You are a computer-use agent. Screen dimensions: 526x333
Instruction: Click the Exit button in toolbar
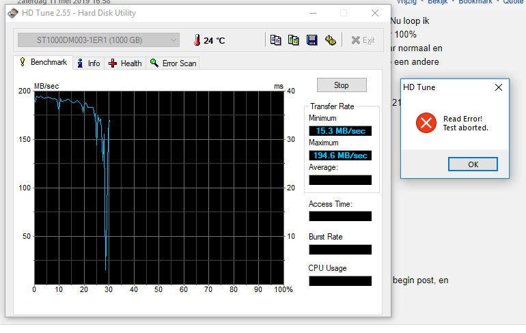[x=363, y=40]
